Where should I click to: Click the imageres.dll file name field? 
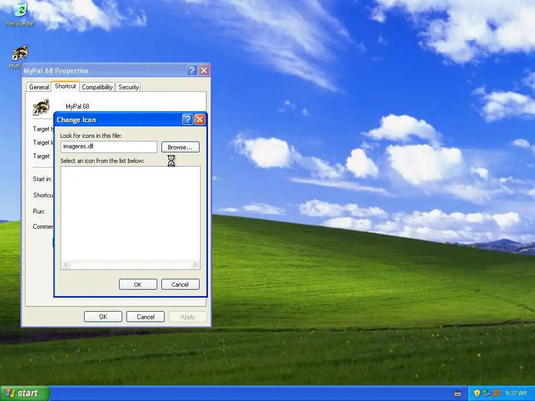click(109, 147)
